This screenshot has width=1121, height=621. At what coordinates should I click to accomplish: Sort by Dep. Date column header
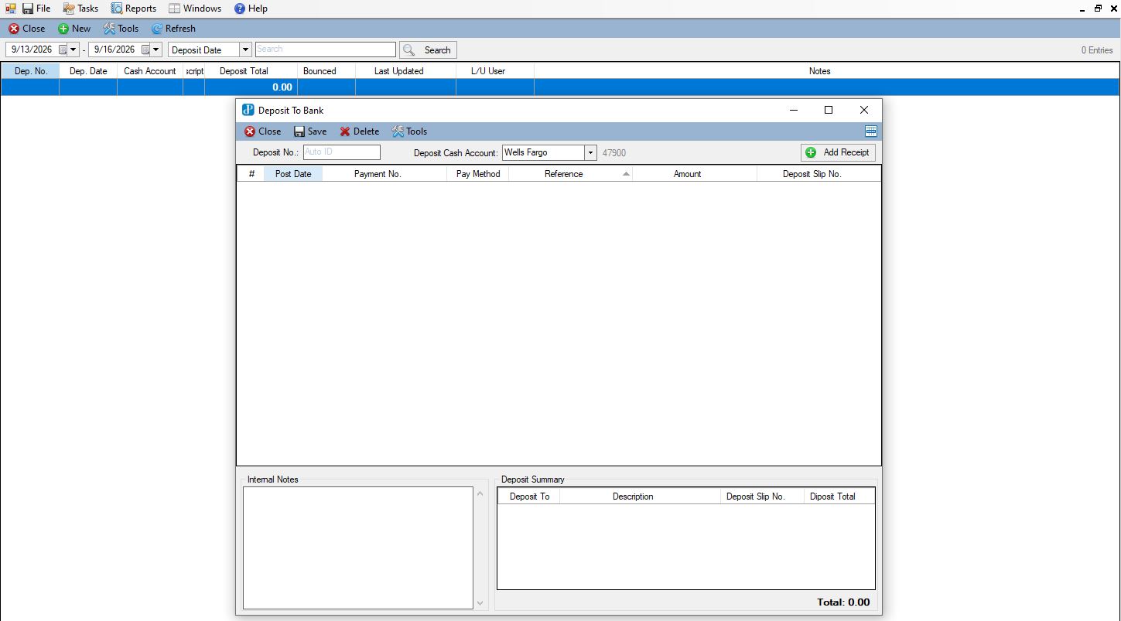[88, 71]
